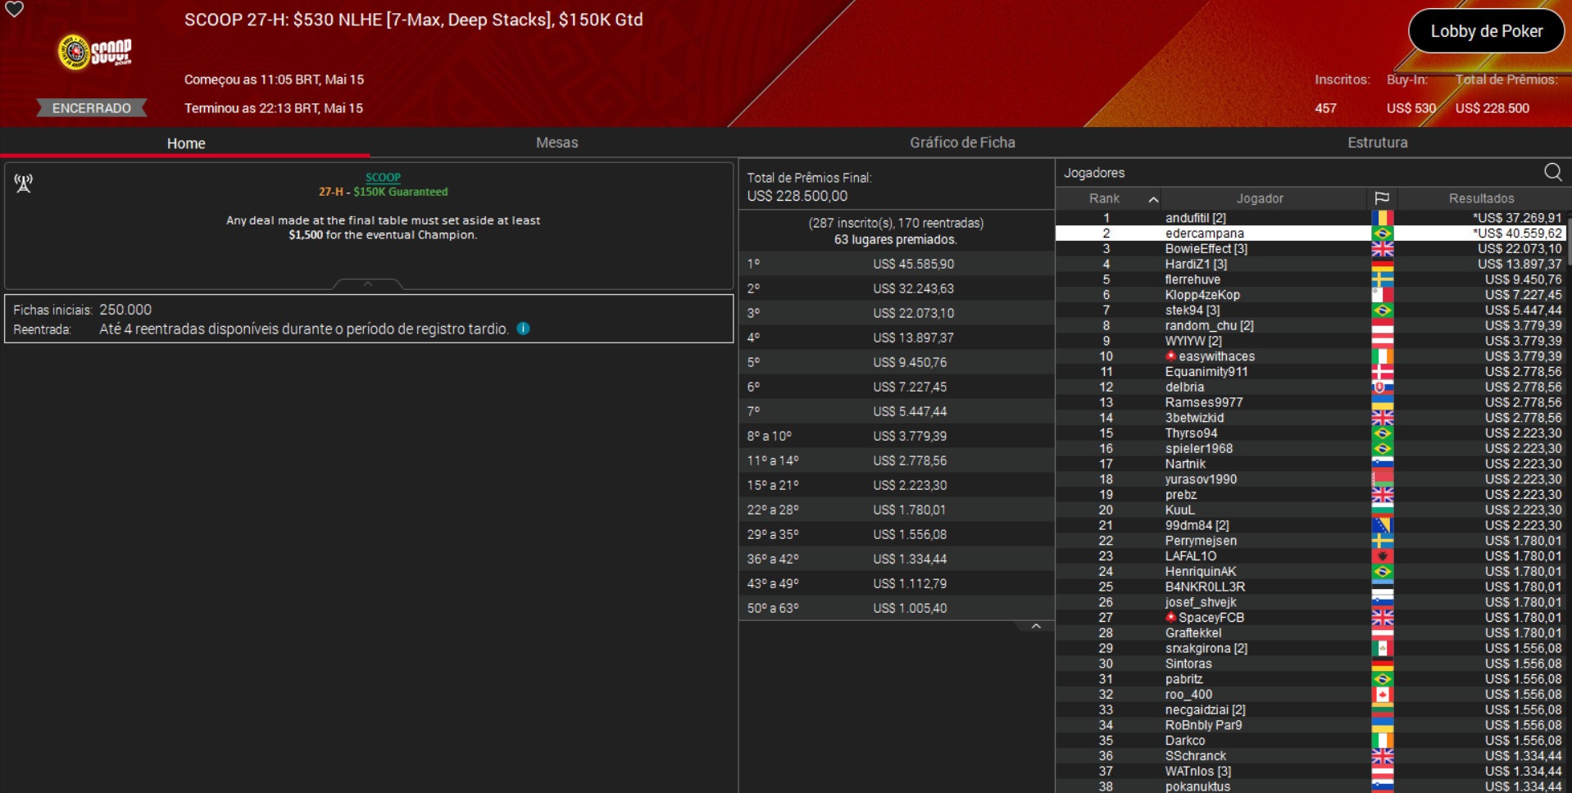This screenshot has height=793, width=1572.
Task: Click the Canada flag beside roo_400
Action: [x=1382, y=694]
